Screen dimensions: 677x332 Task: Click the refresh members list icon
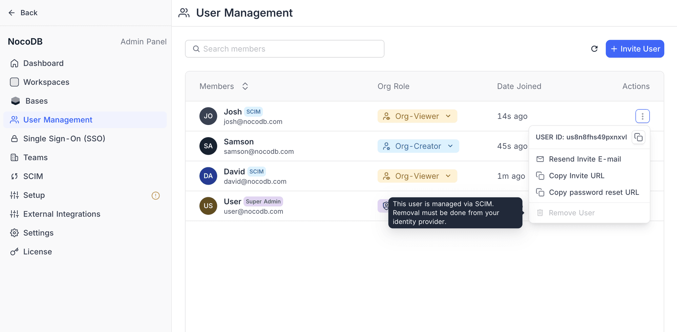coord(594,48)
